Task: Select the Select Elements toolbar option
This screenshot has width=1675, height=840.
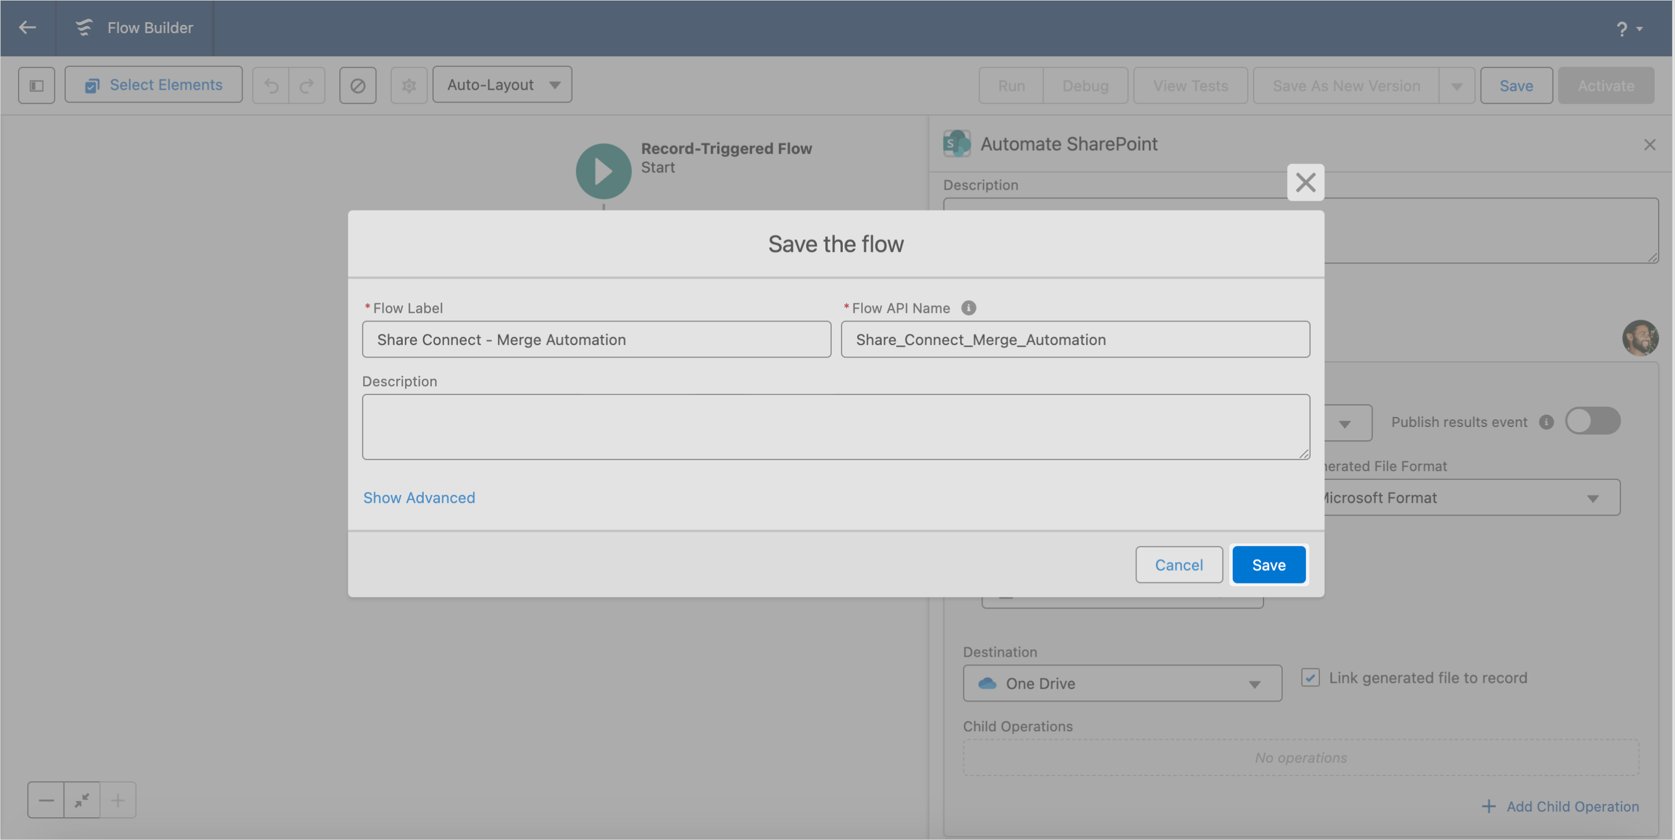Action: tap(154, 84)
